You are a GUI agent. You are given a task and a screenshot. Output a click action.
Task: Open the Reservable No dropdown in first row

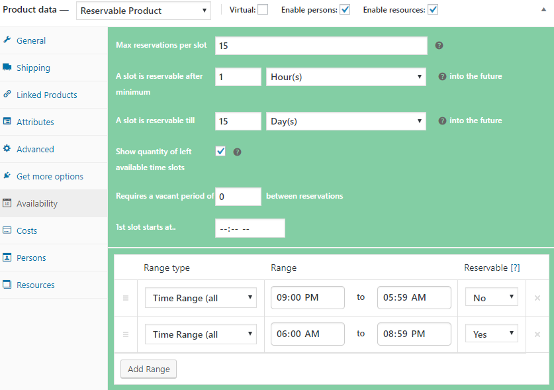point(492,298)
